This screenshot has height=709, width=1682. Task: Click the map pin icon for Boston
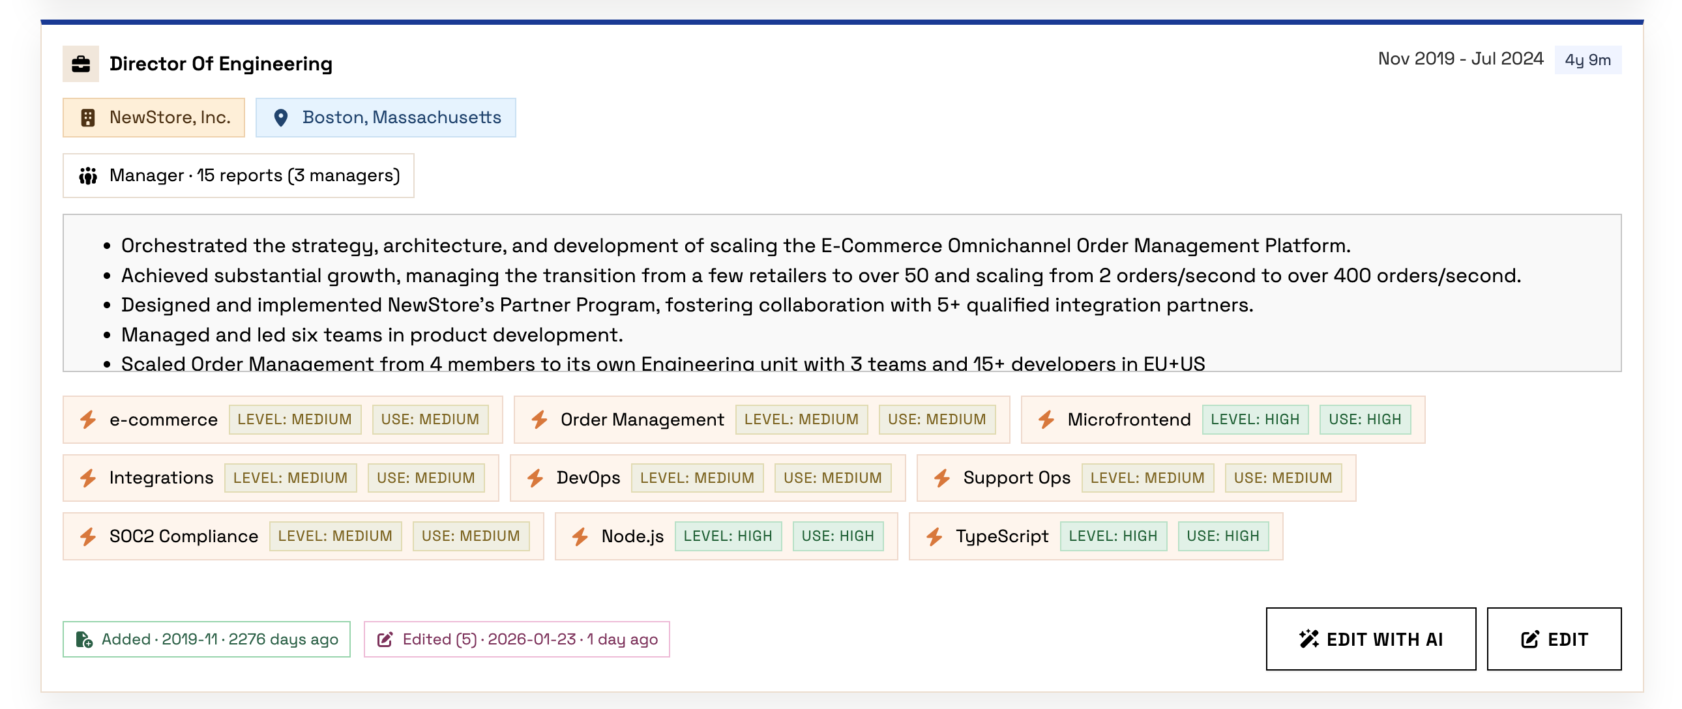point(281,117)
